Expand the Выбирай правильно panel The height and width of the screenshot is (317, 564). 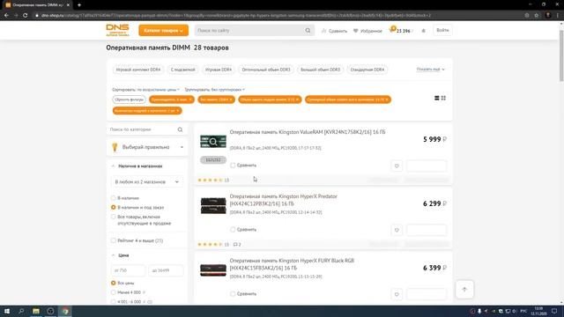(x=147, y=147)
